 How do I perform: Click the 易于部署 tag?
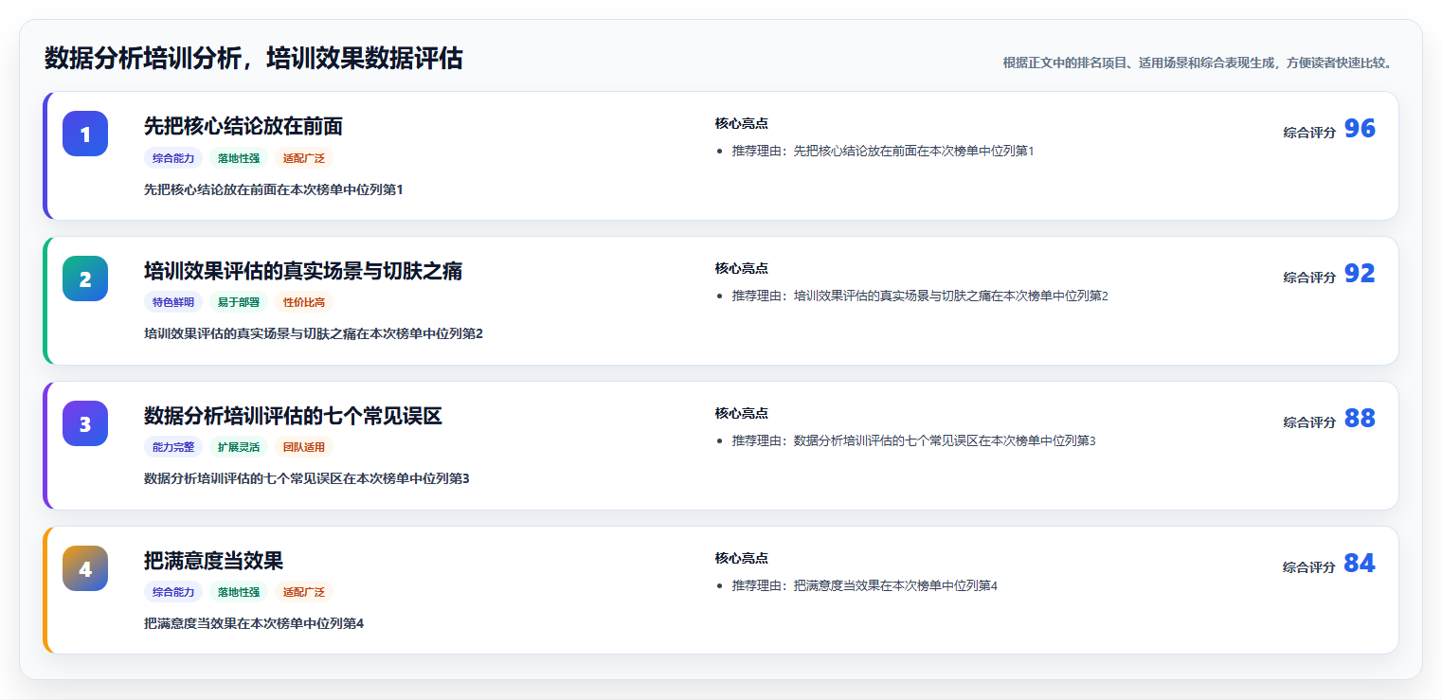point(239,303)
